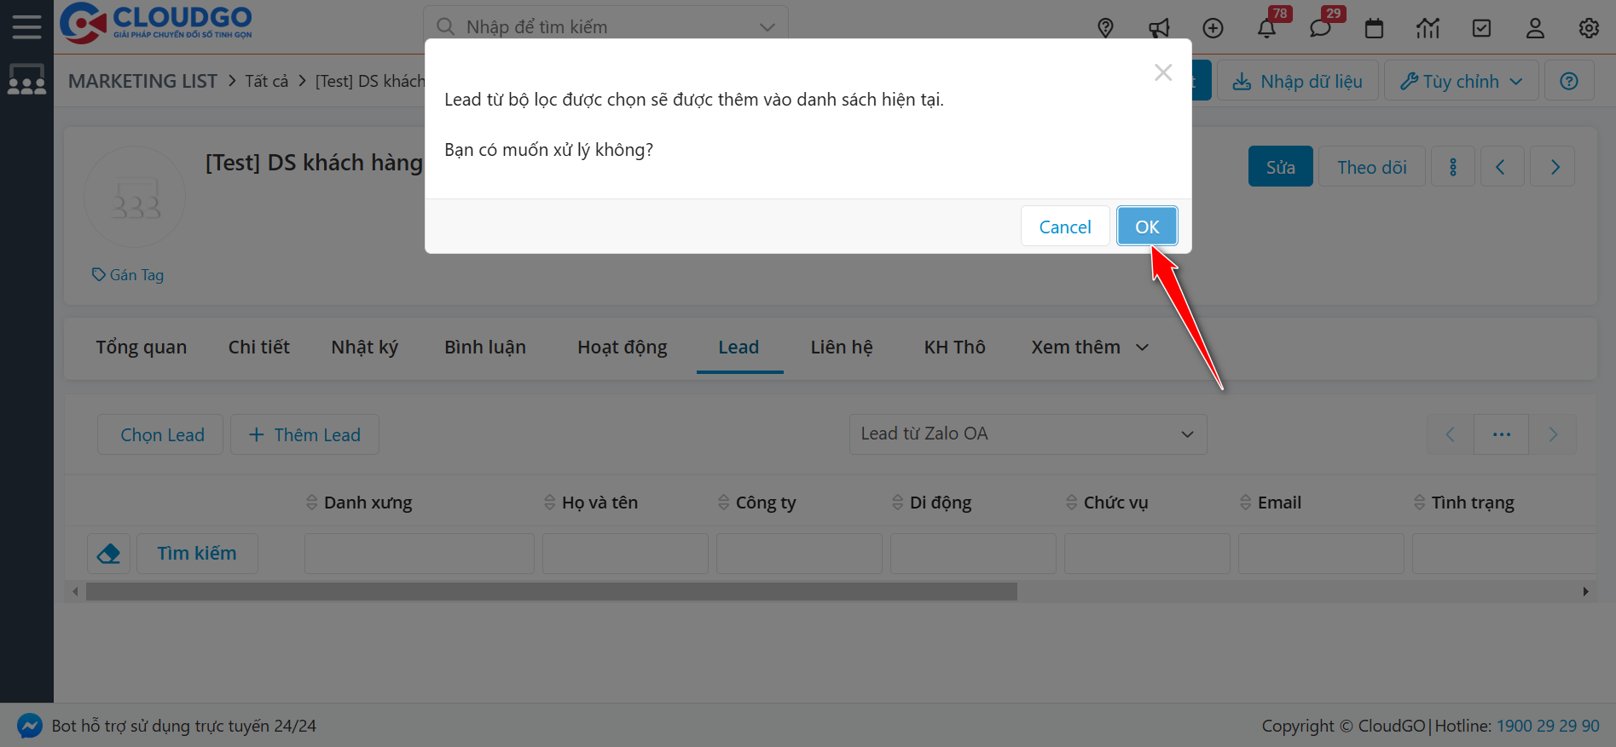Confirm the dialog with OK
This screenshot has height=747, width=1616.
pos(1147,227)
